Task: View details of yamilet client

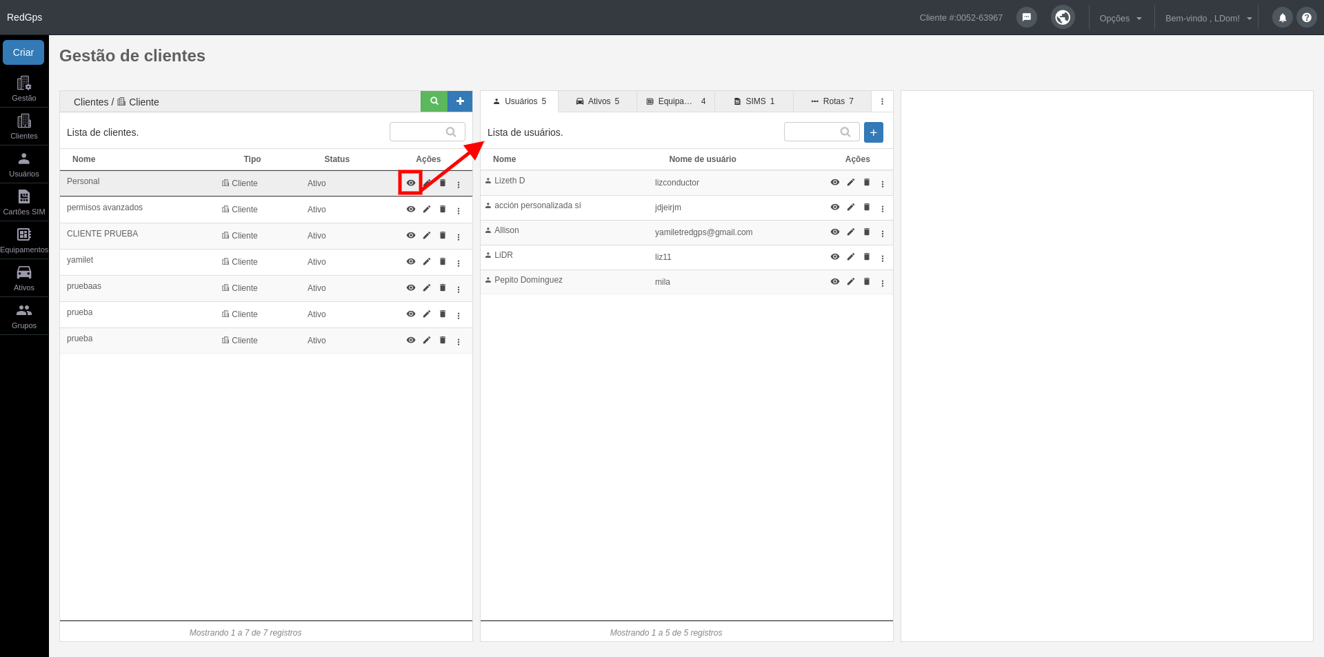Action: coord(411,261)
